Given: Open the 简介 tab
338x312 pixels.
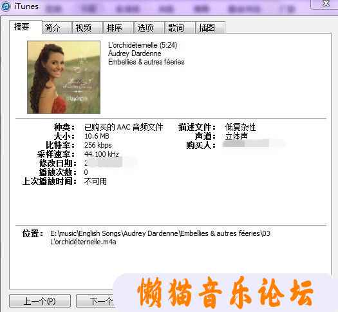Looking at the screenshot, I should tap(57, 28).
